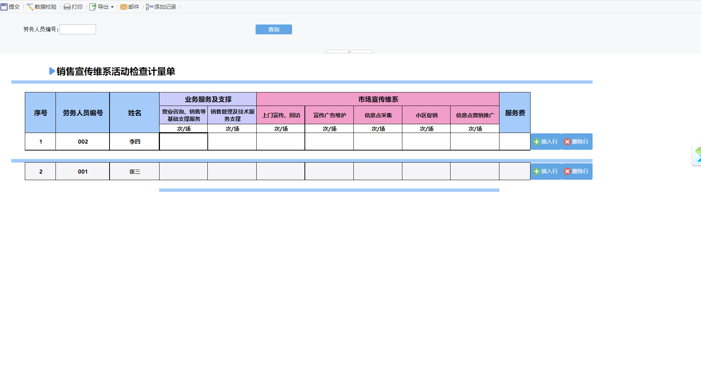Select 李四's 信息点采集 cell
This screenshot has width=701, height=388.
[x=378, y=142]
